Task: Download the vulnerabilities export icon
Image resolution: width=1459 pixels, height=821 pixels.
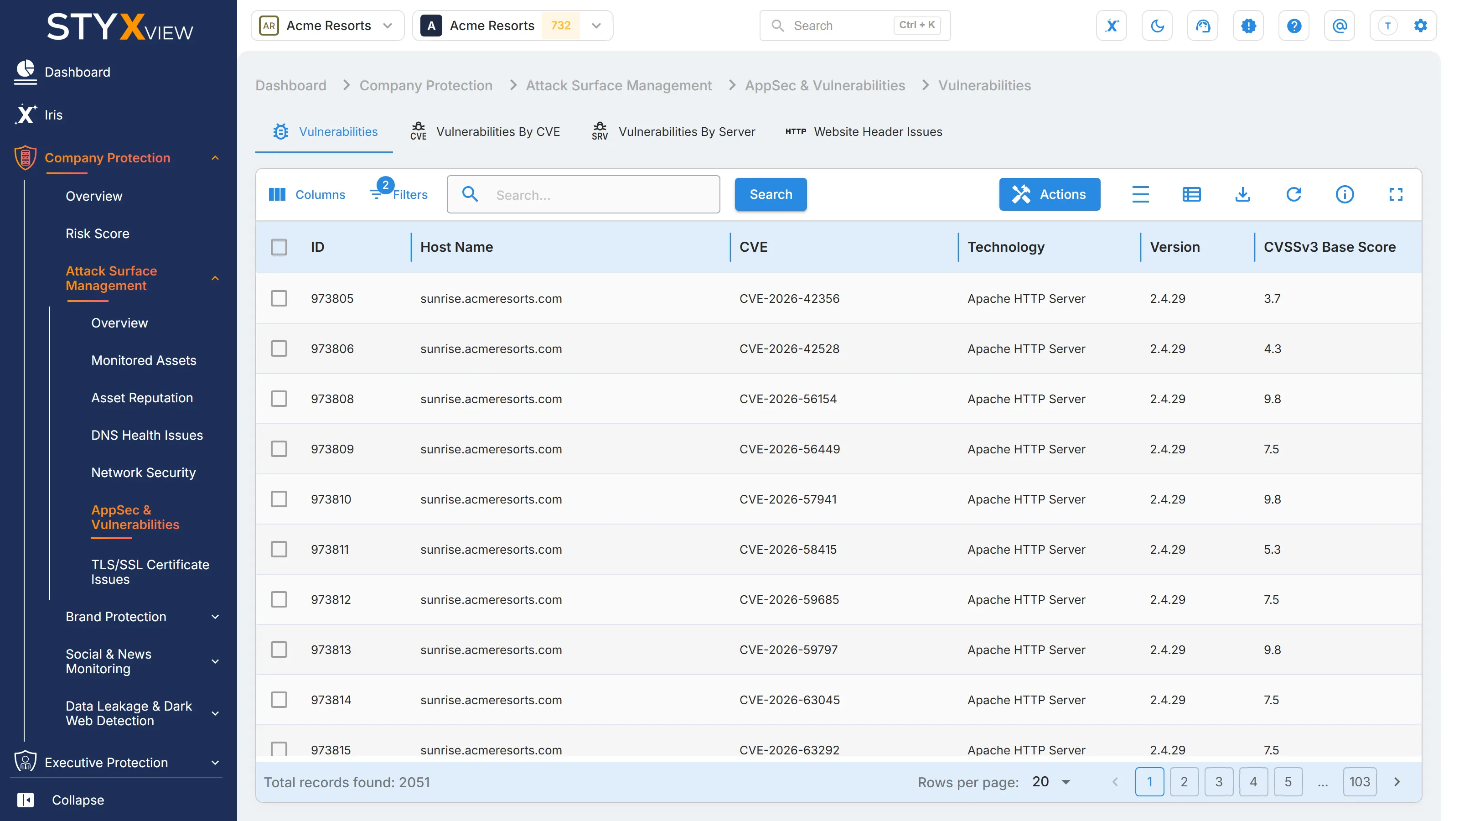Action: 1242,194
